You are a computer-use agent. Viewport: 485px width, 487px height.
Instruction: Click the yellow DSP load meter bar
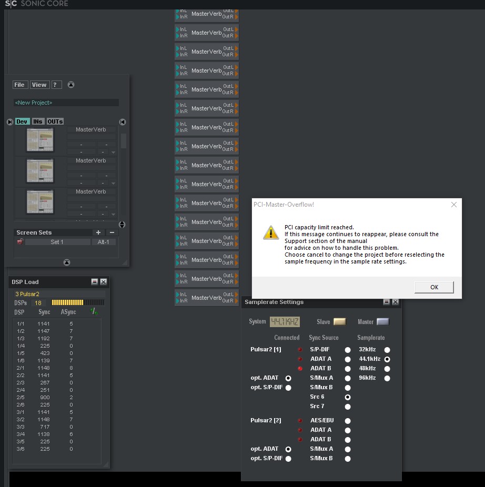pyautogui.click(x=78, y=302)
